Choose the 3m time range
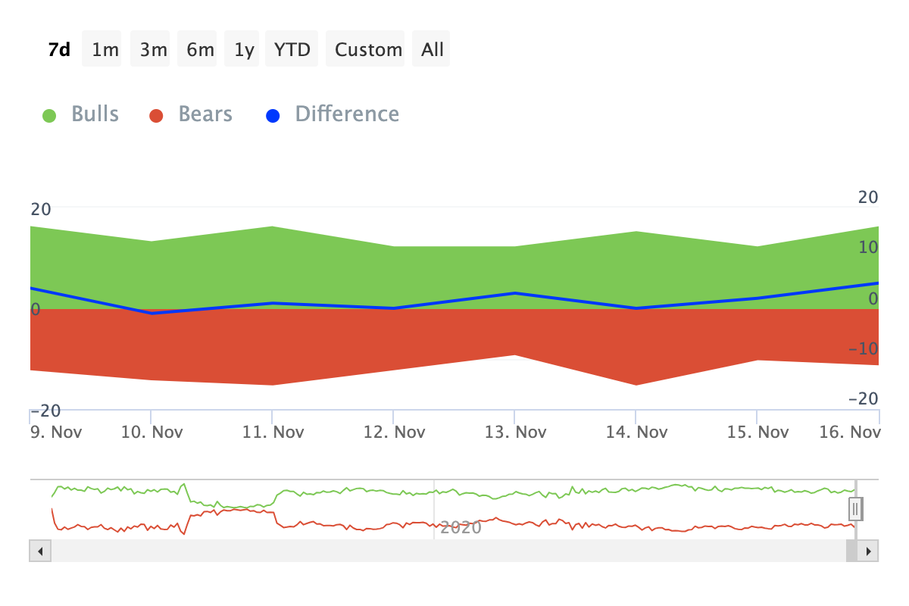 pyautogui.click(x=153, y=49)
